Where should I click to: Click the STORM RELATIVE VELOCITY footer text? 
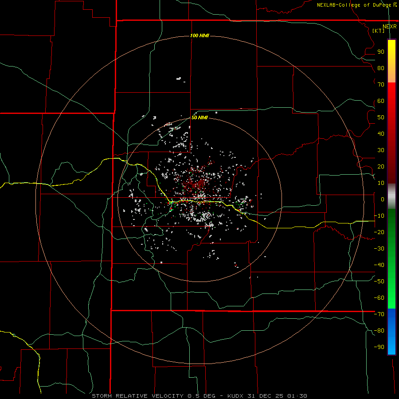(137, 396)
